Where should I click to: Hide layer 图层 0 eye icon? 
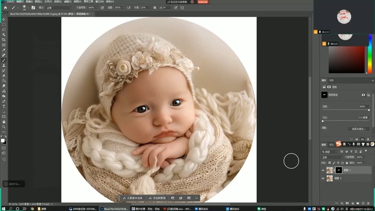323,179
